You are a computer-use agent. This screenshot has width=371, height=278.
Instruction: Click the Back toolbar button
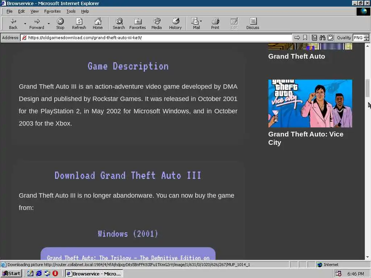coord(13,24)
